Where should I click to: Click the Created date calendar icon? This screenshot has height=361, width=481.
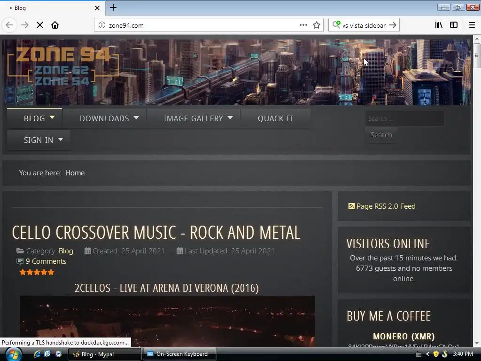pyautogui.click(x=87, y=251)
